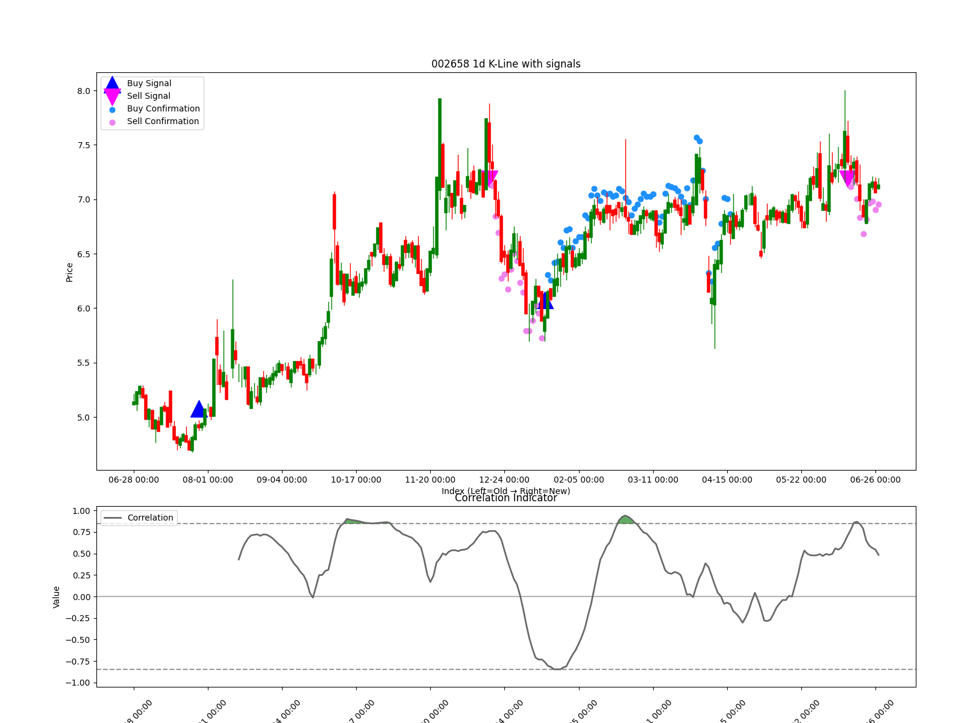
Task: Click the 0.00 correlation tick label
Action: 81,597
